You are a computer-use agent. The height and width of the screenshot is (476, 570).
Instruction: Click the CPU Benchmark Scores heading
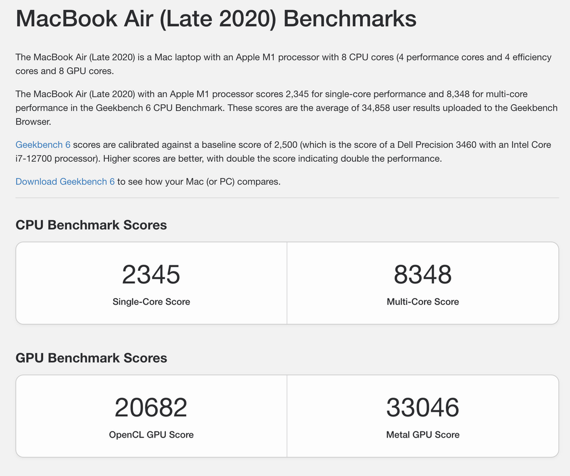pyautogui.click(x=91, y=225)
